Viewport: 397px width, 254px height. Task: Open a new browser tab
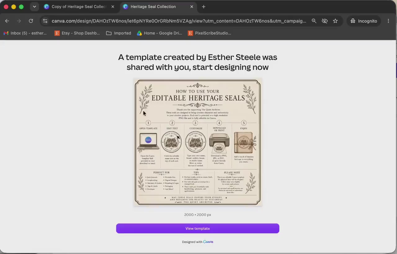203,7
